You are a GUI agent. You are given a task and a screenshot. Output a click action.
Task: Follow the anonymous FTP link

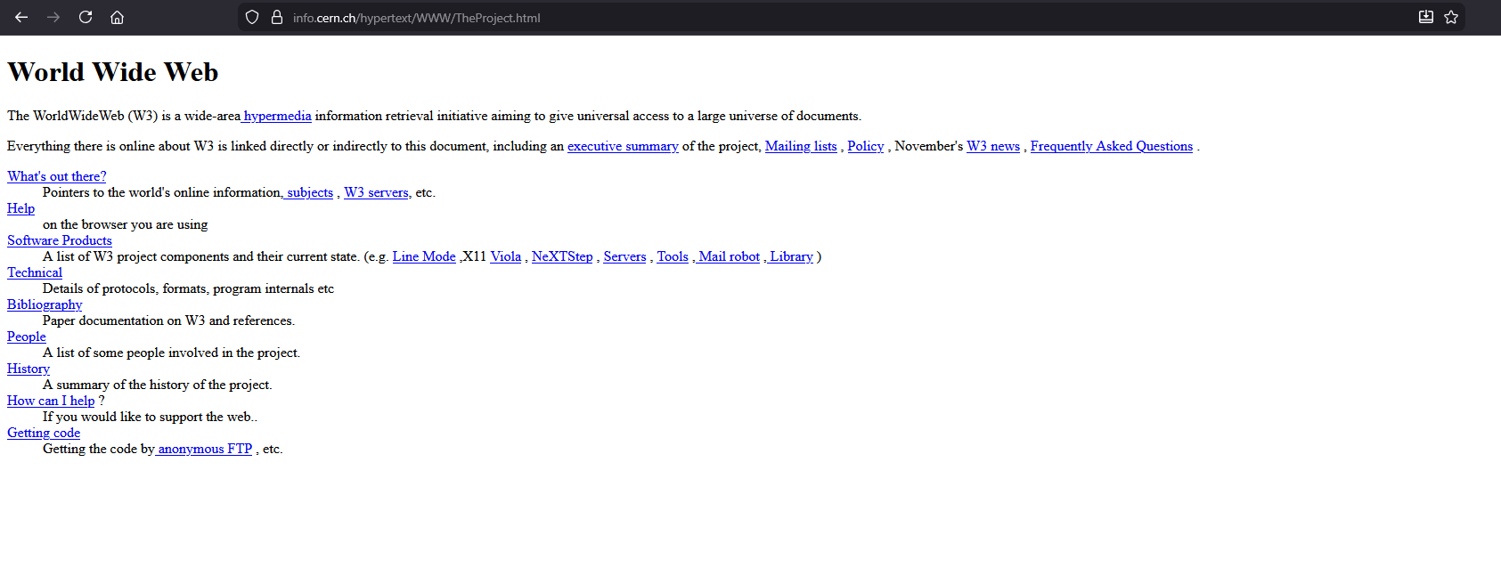click(x=205, y=449)
